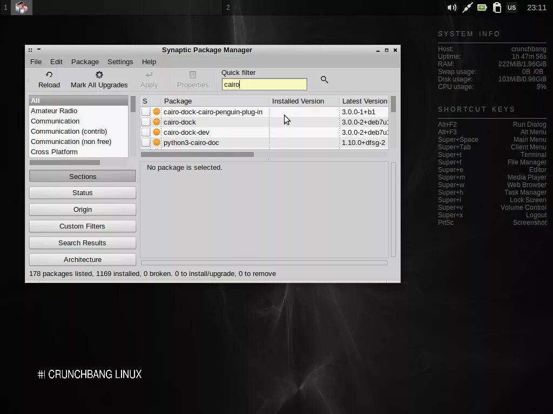
Task: Open the Package menu
Action: coord(85,61)
